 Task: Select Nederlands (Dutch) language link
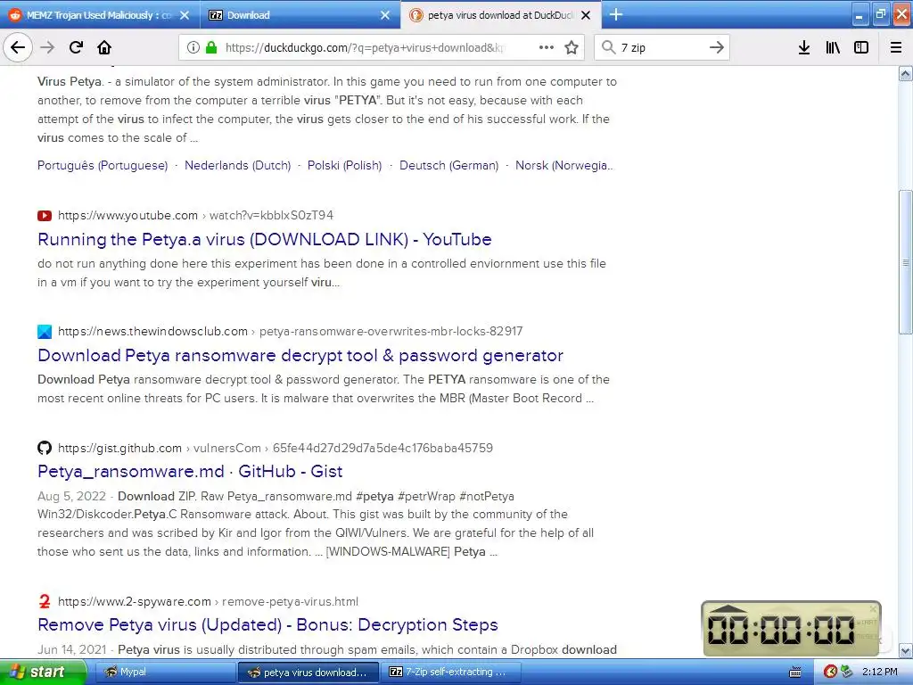coord(237,165)
